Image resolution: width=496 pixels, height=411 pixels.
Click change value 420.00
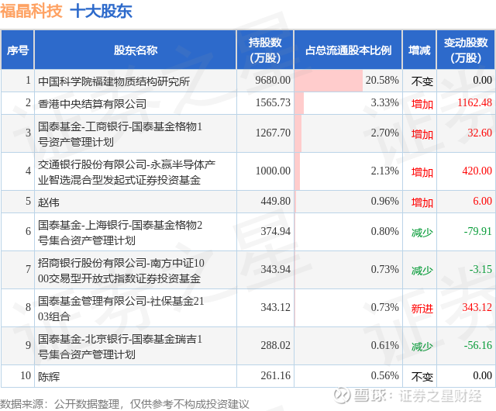(477, 171)
